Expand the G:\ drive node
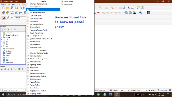This screenshot has height=97, width=172. [x=1, y=46]
